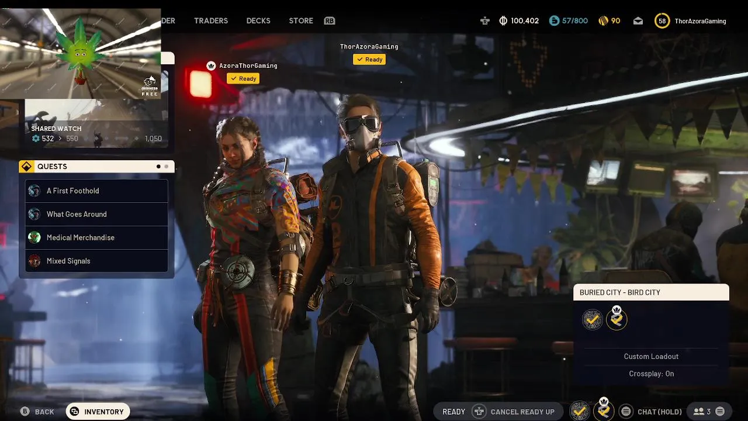Image resolution: width=748 pixels, height=421 pixels.
Task: Click Medical Merchandise green trader avatar
Action: pos(34,237)
